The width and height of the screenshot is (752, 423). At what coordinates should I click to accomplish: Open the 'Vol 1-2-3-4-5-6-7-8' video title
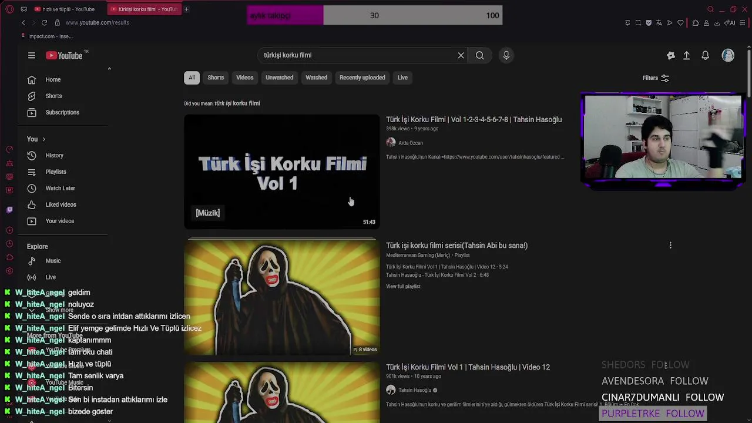474,119
